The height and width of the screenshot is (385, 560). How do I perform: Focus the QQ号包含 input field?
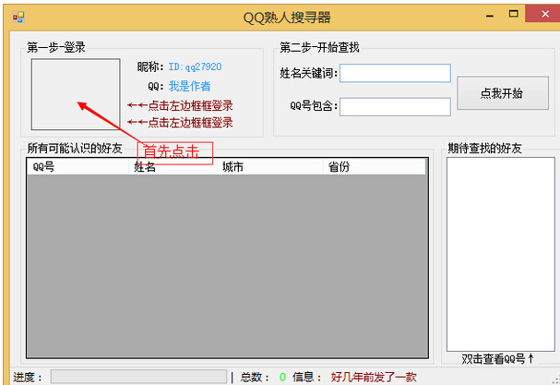tap(395, 107)
